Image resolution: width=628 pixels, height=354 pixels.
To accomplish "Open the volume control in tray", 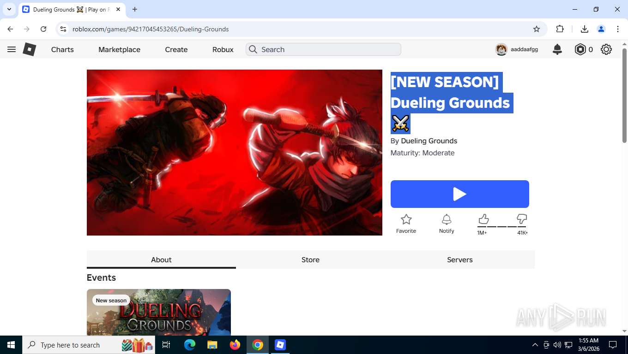I will coord(557,345).
